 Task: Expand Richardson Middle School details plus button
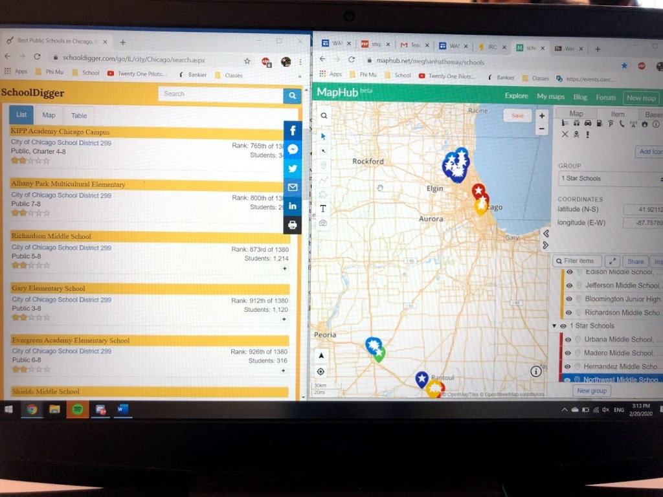click(284, 269)
